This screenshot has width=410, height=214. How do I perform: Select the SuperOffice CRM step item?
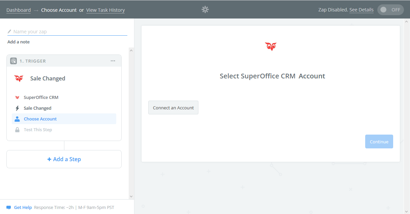click(41, 97)
